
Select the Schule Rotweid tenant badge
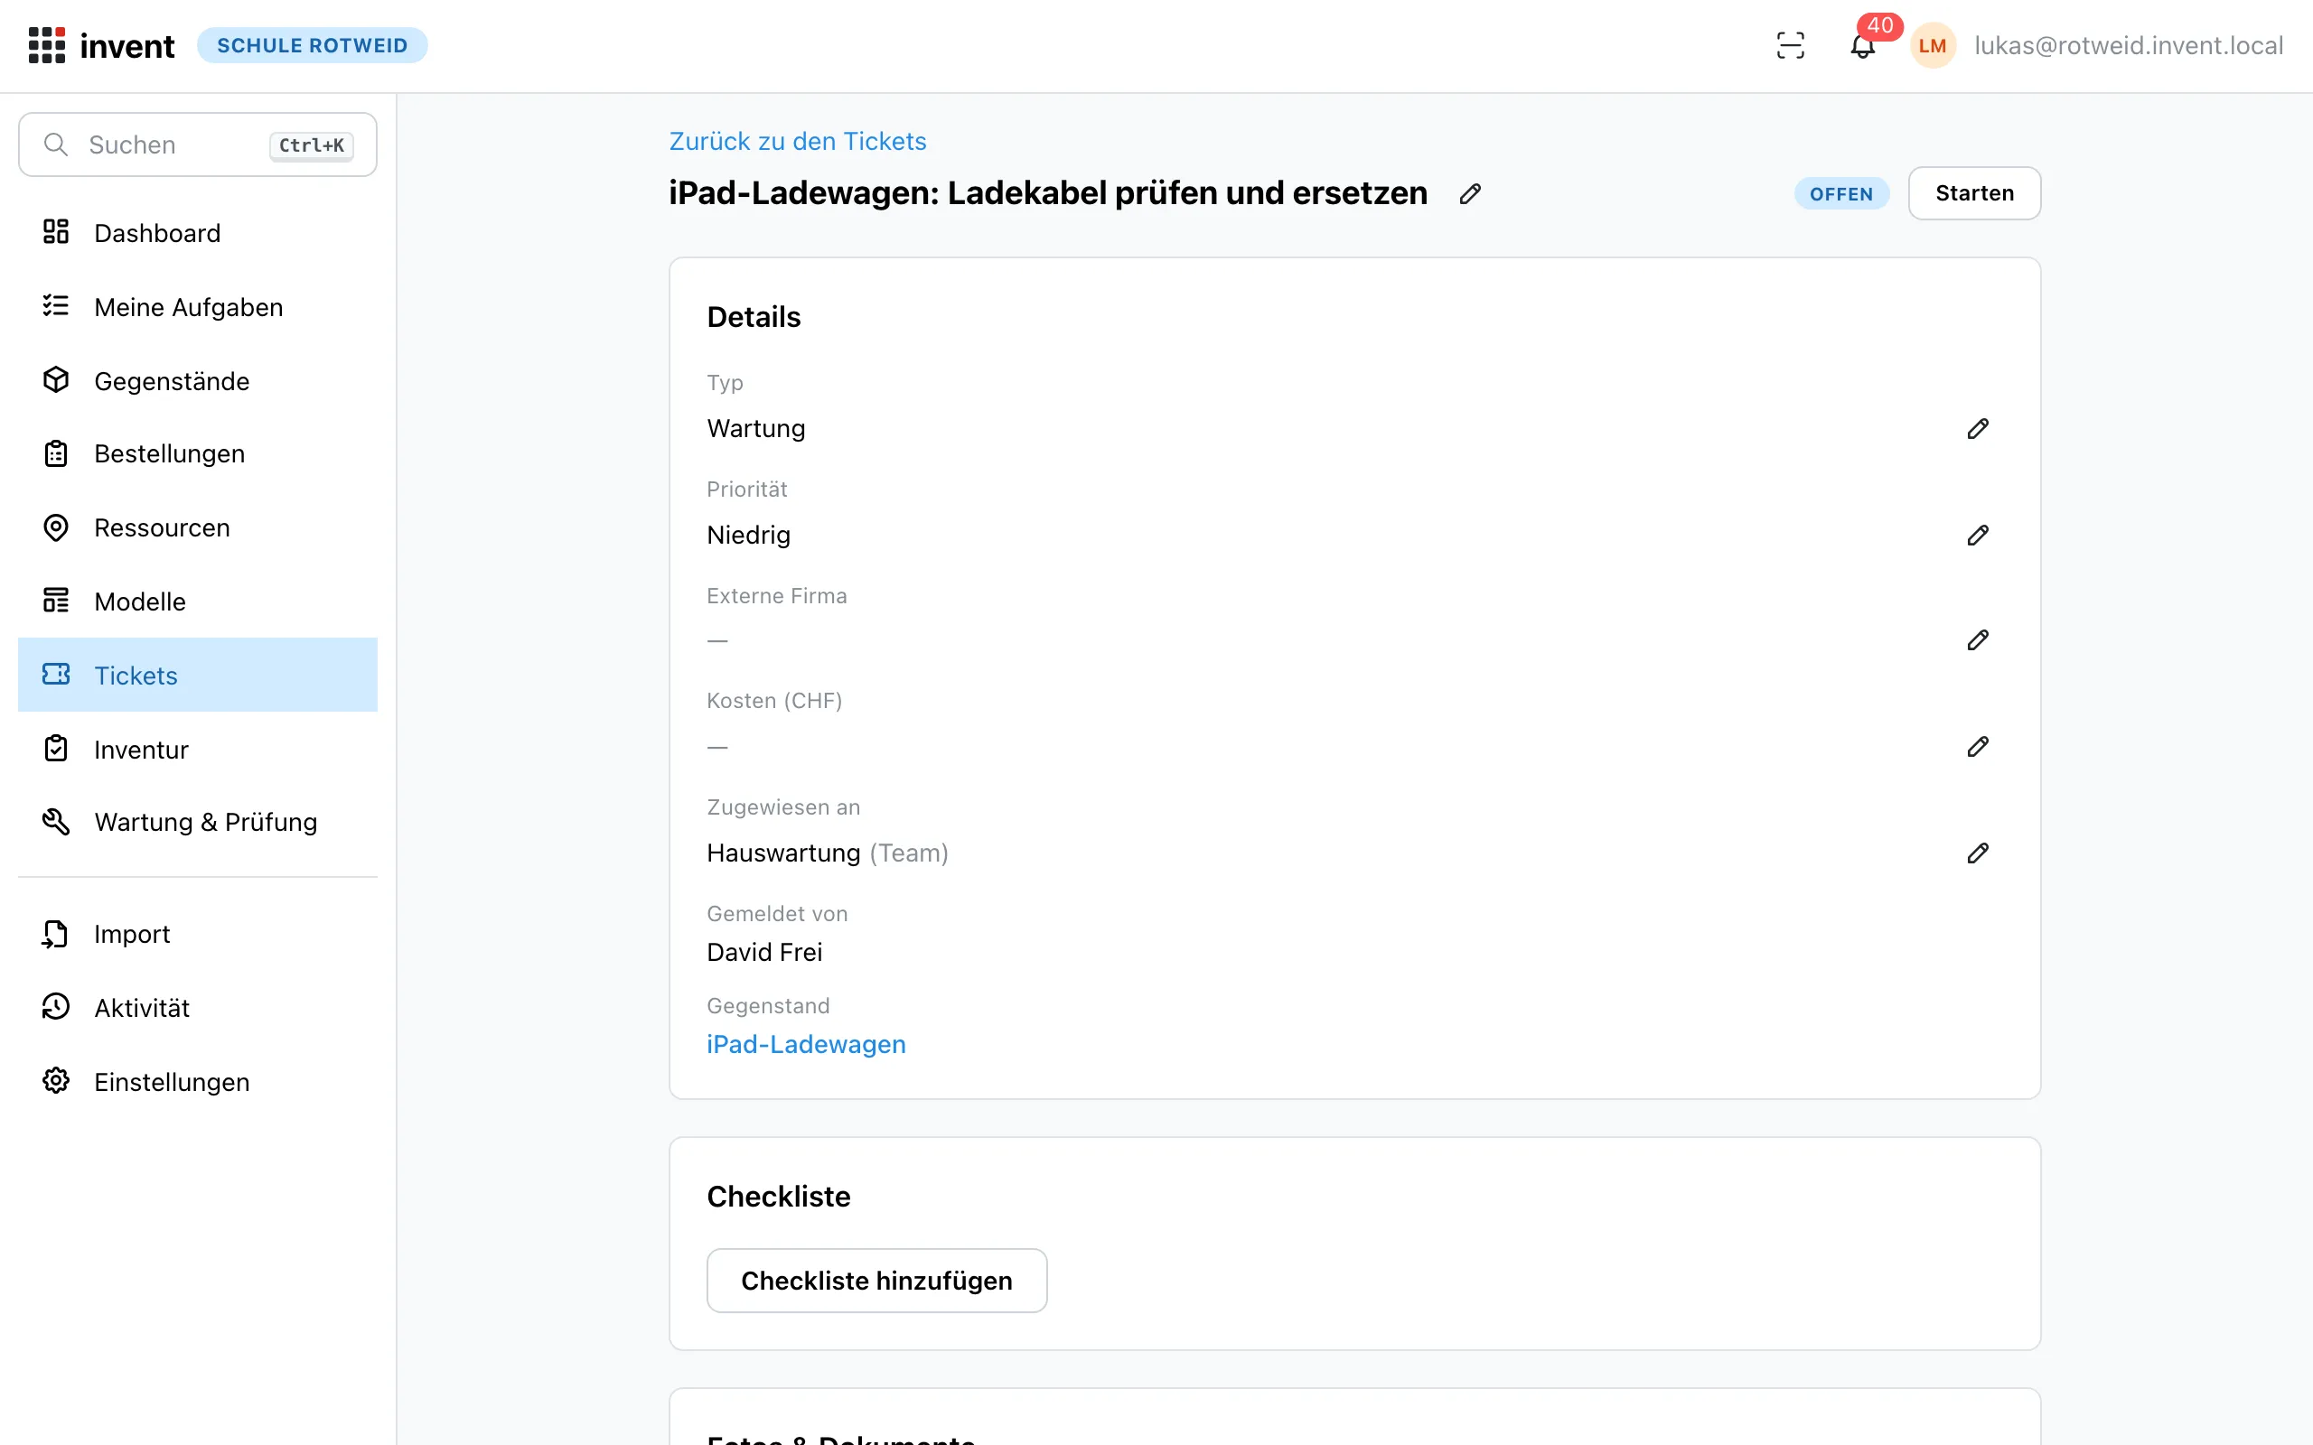(313, 45)
